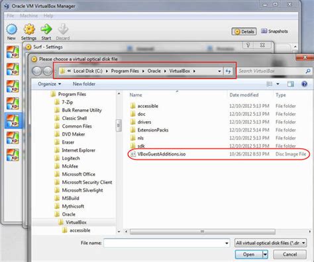Click VirtualBox in the address breadcrumb
The image size is (314, 262).
(180, 71)
